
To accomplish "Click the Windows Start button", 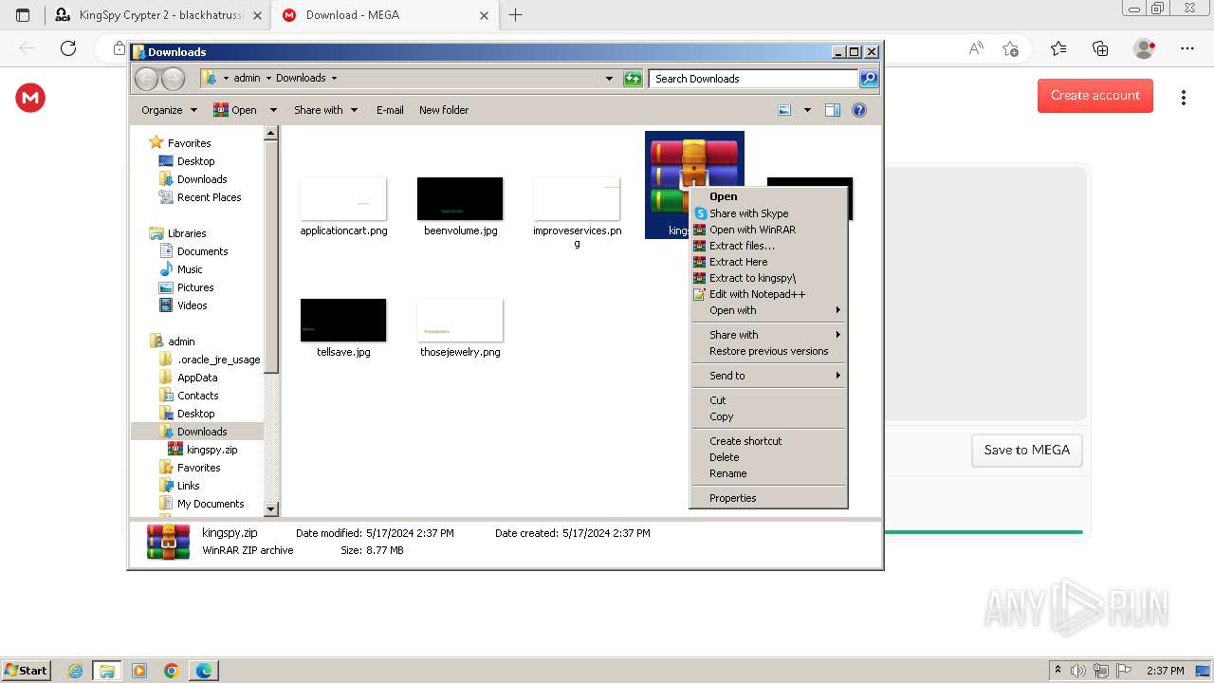I will 27,670.
